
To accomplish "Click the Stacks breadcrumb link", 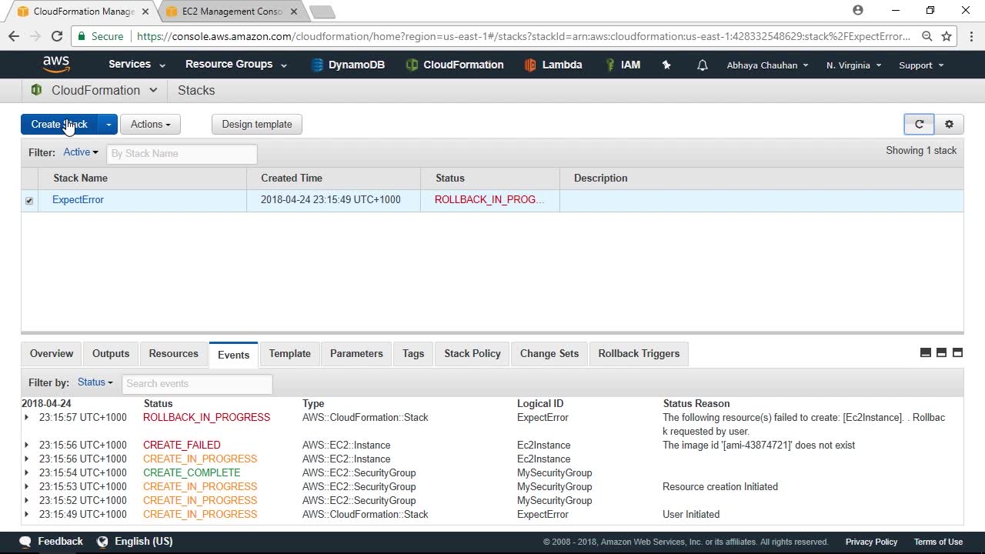I will click(x=196, y=90).
